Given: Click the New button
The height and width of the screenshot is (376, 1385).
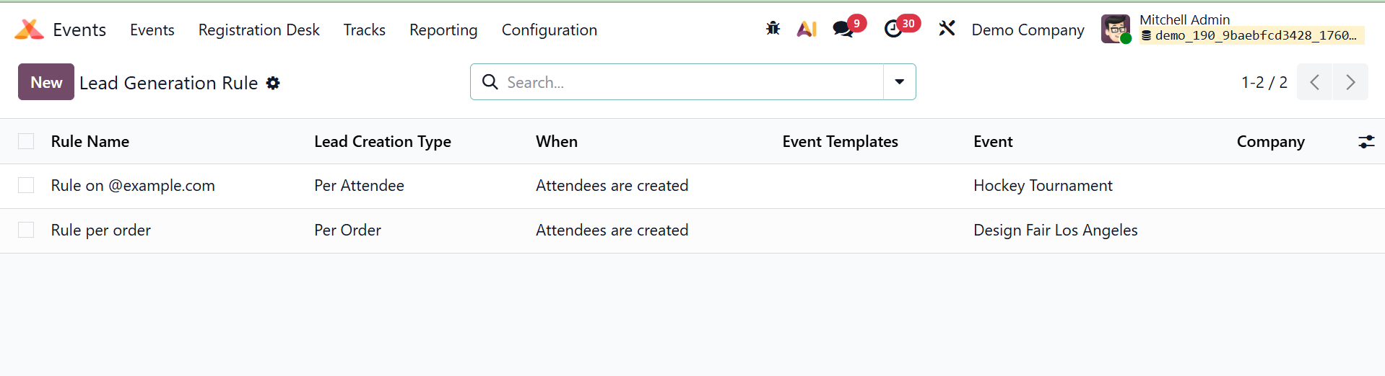Looking at the screenshot, I should [46, 82].
